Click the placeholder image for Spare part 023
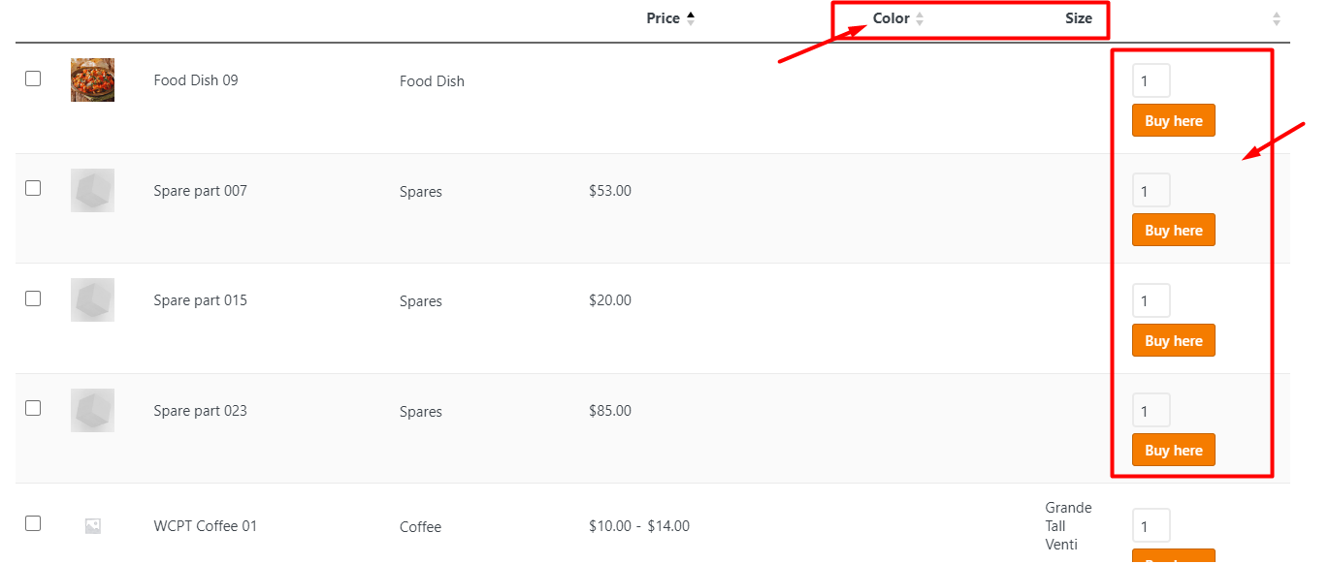The width and height of the screenshot is (1330, 564). point(91,410)
